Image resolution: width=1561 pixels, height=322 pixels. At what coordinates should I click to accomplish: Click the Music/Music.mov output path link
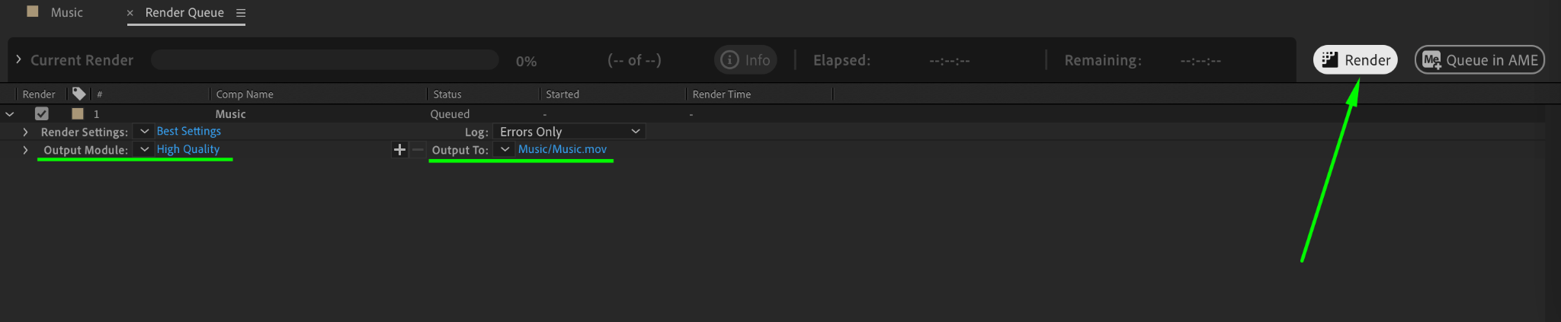click(x=563, y=149)
